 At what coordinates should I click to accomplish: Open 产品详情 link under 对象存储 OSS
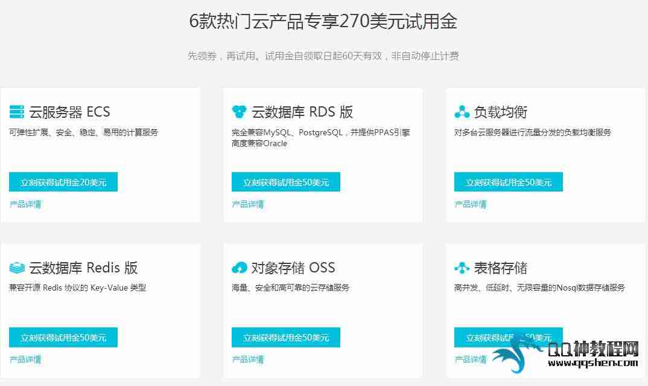pos(247,359)
